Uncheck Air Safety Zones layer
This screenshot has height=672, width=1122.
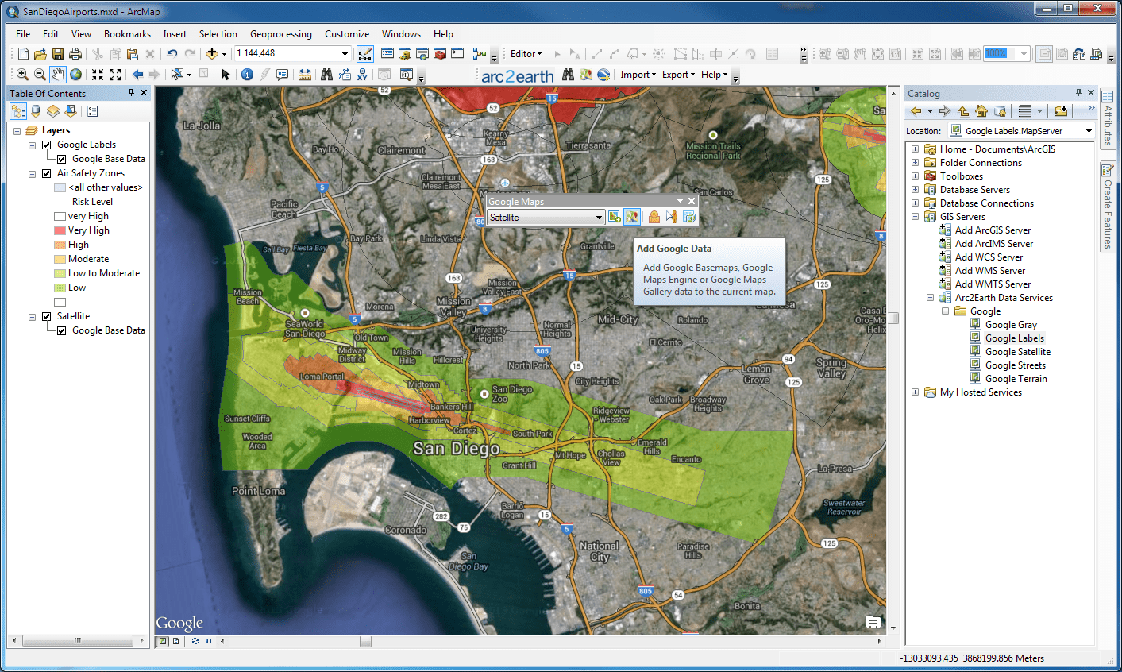[x=46, y=173]
